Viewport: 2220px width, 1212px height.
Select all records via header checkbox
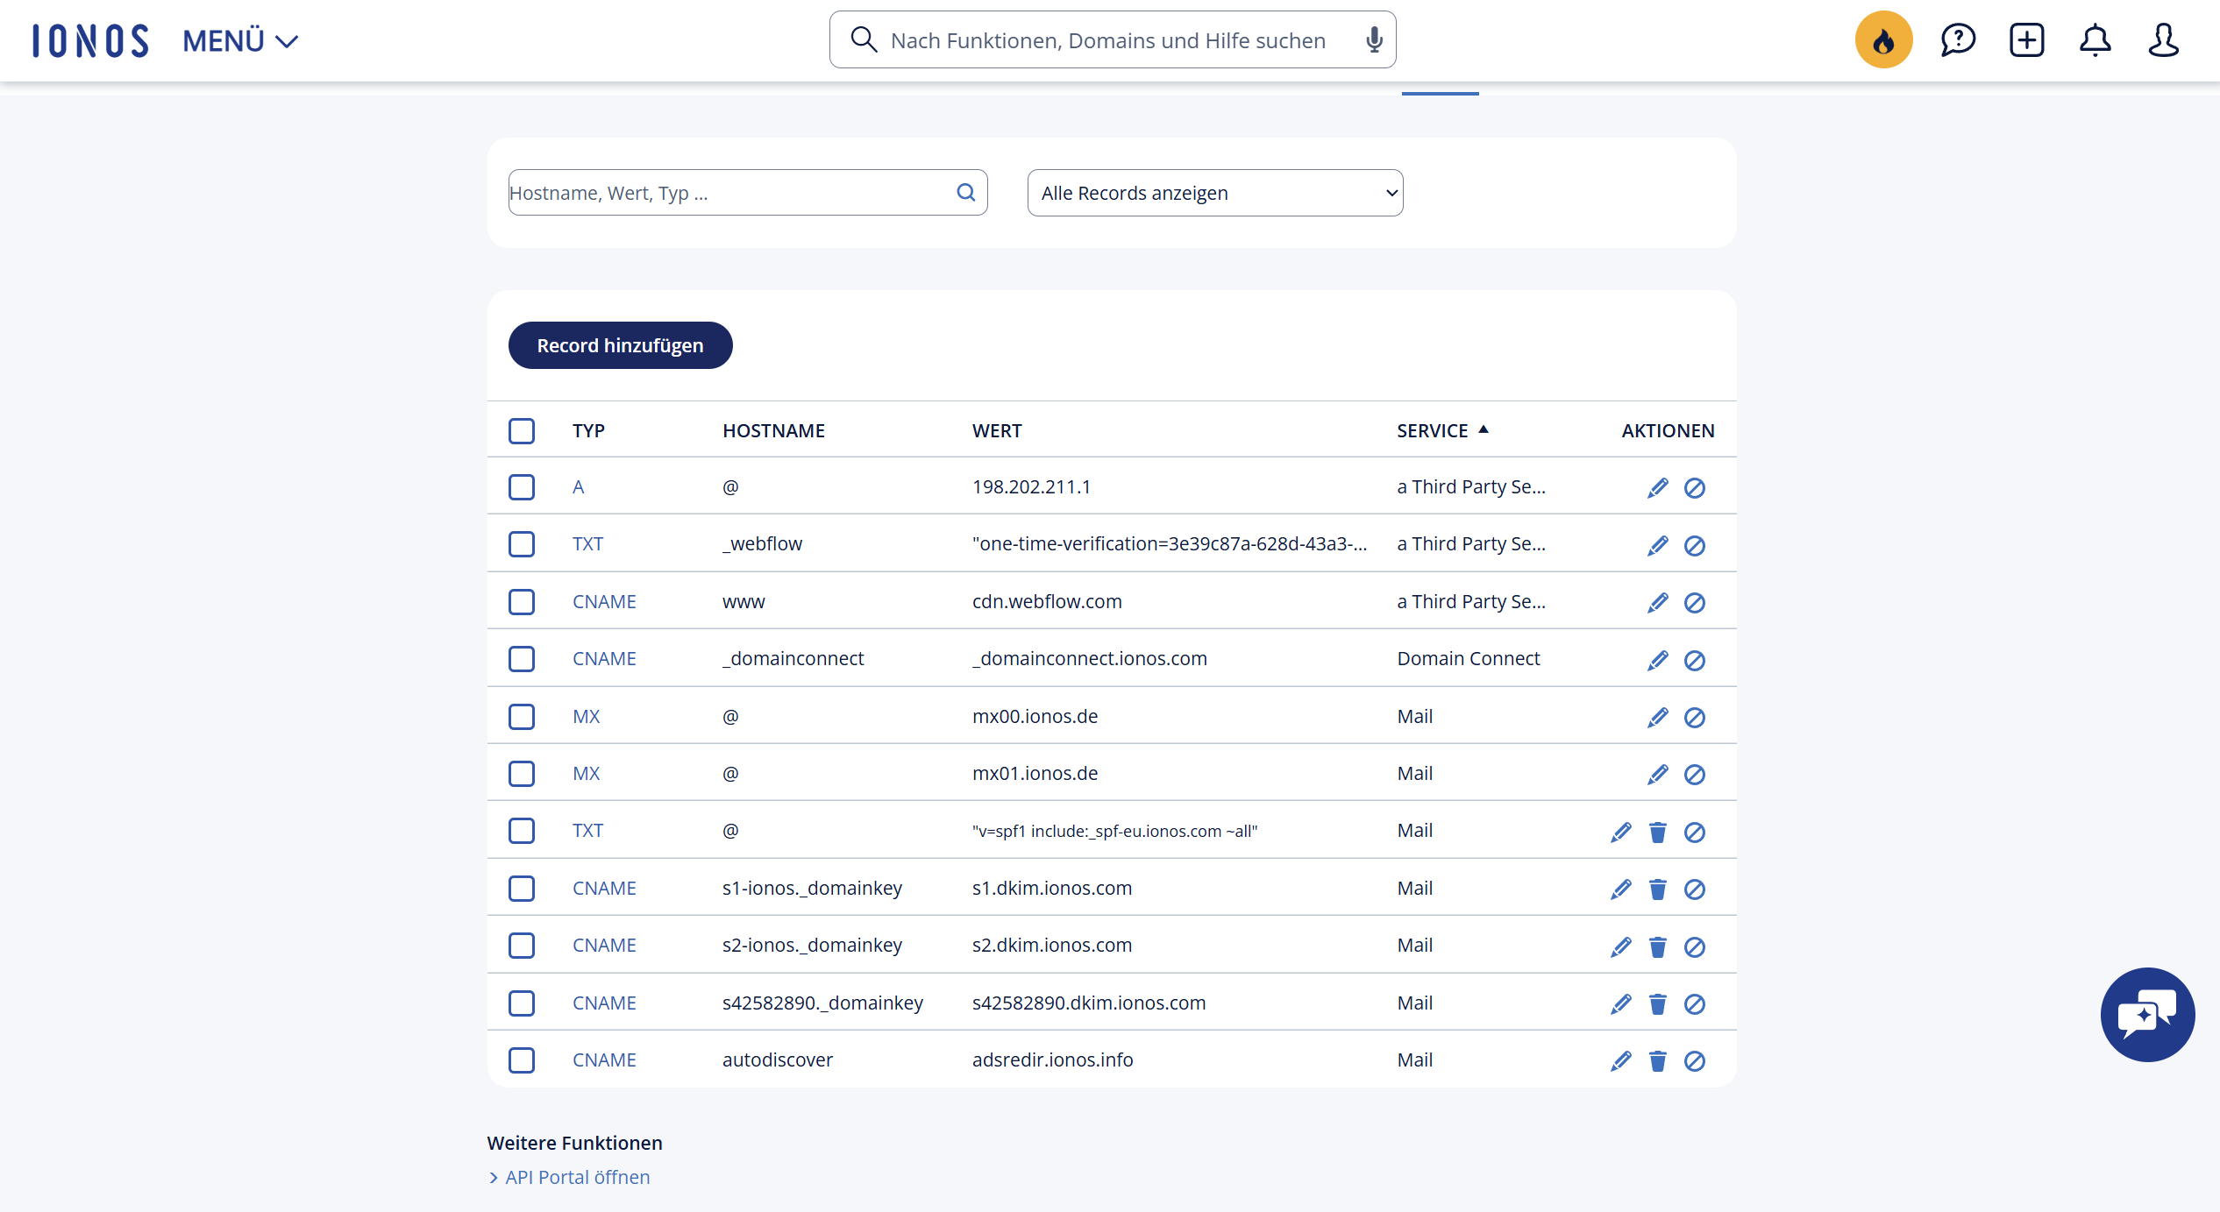click(522, 431)
